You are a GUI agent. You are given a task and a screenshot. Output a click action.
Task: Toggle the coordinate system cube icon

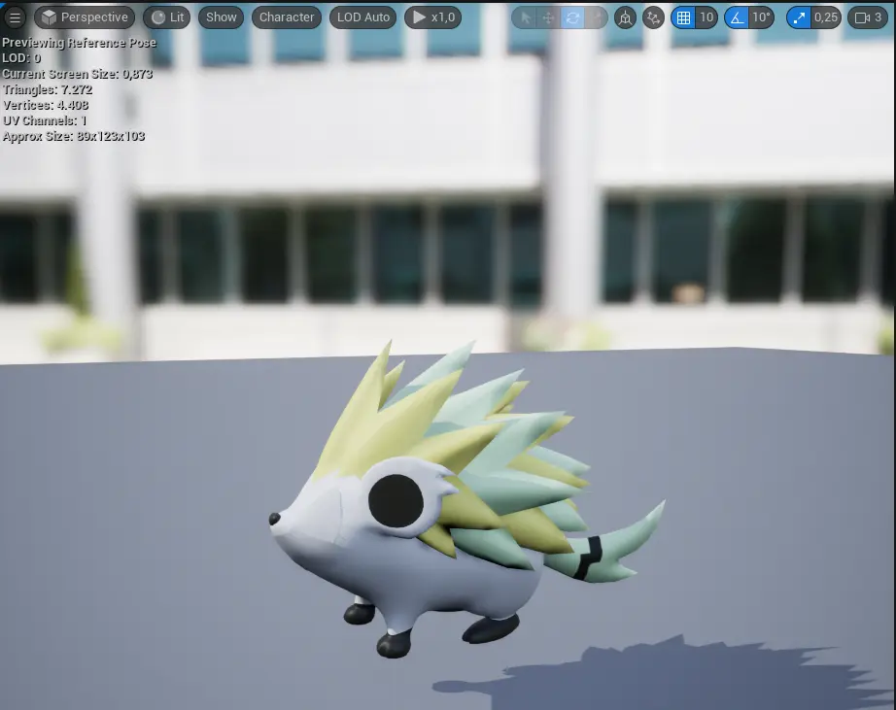click(x=625, y=18)
